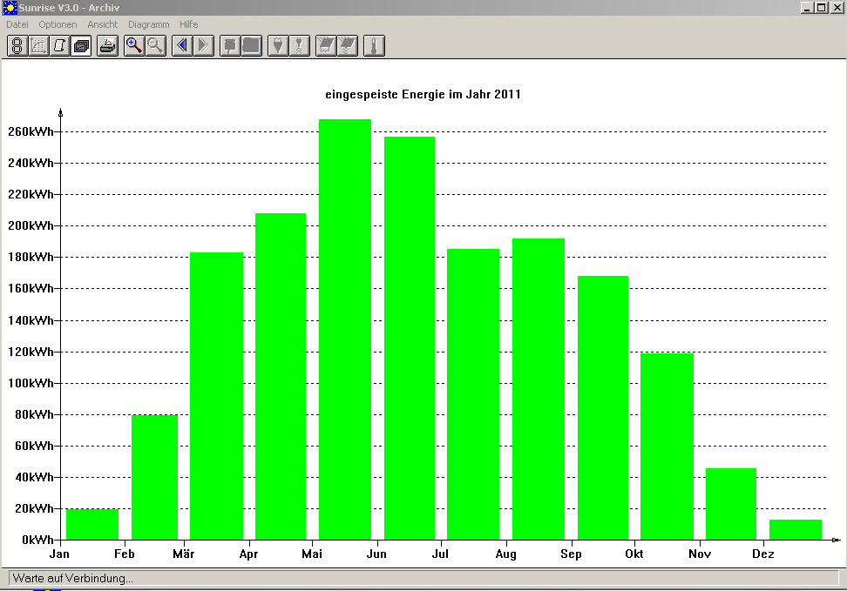This screenshot has height=591, width=847.
Task: Open the digital display view (8 icon)
Action: pos(17,46)
